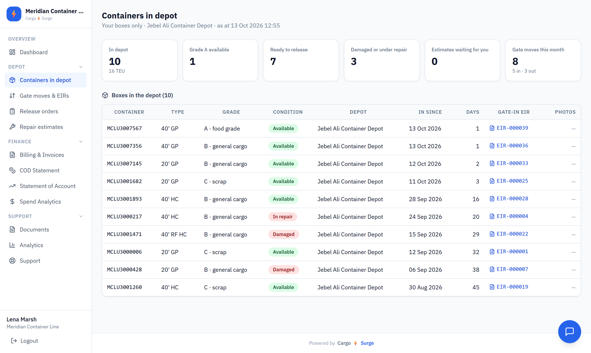Click the CONDITION column header
The width and height of the screenshot is (591, 353).
(x=288, y=112)
